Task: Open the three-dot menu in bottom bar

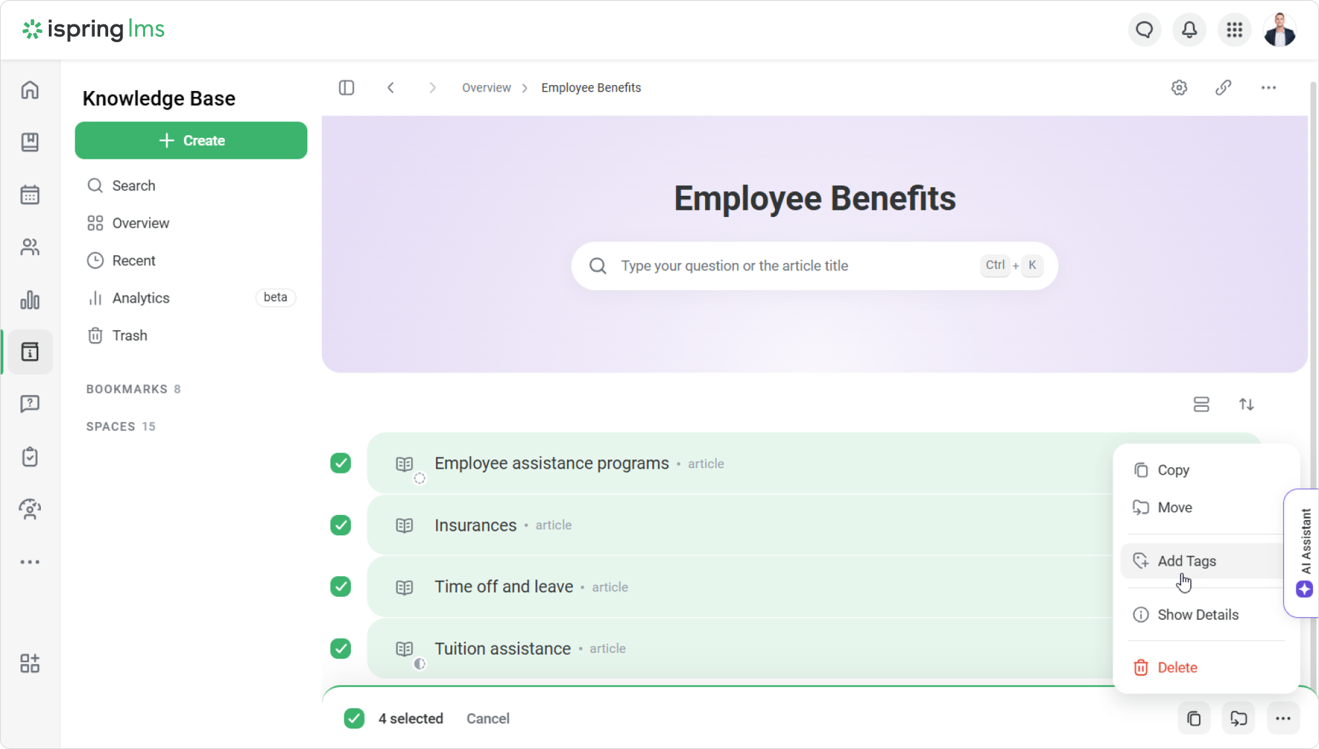Action: point(1283,719)
